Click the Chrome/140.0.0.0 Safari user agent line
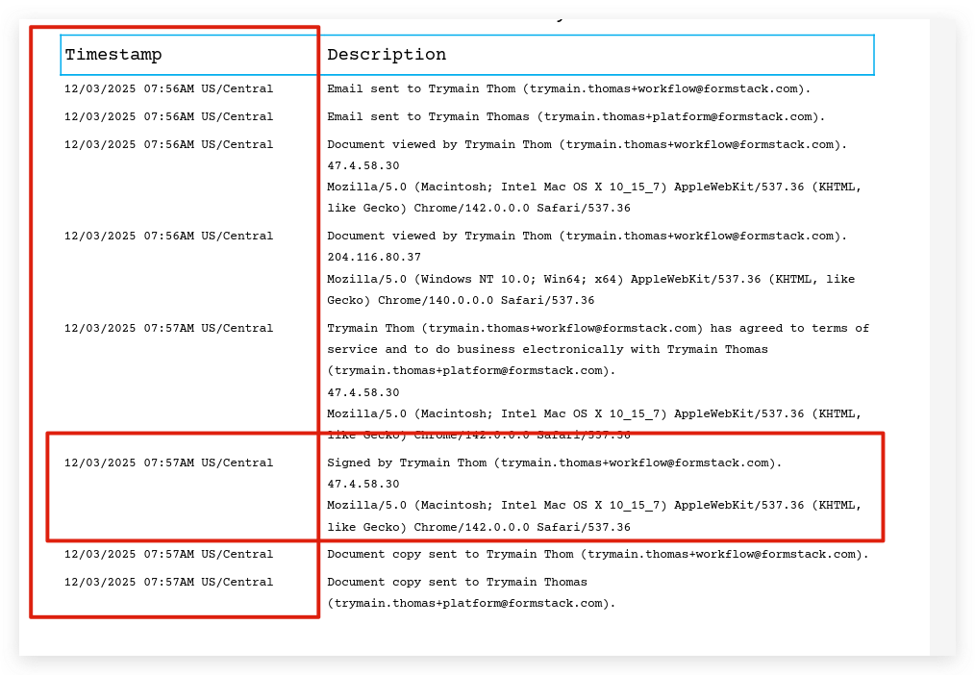 click(x=461, y=301)
